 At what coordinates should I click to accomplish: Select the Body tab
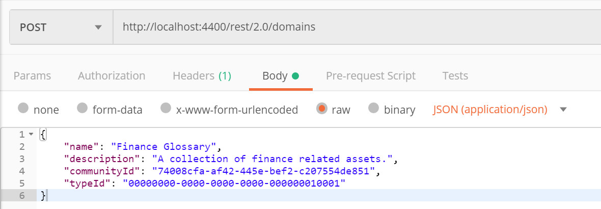coord(281,75)
